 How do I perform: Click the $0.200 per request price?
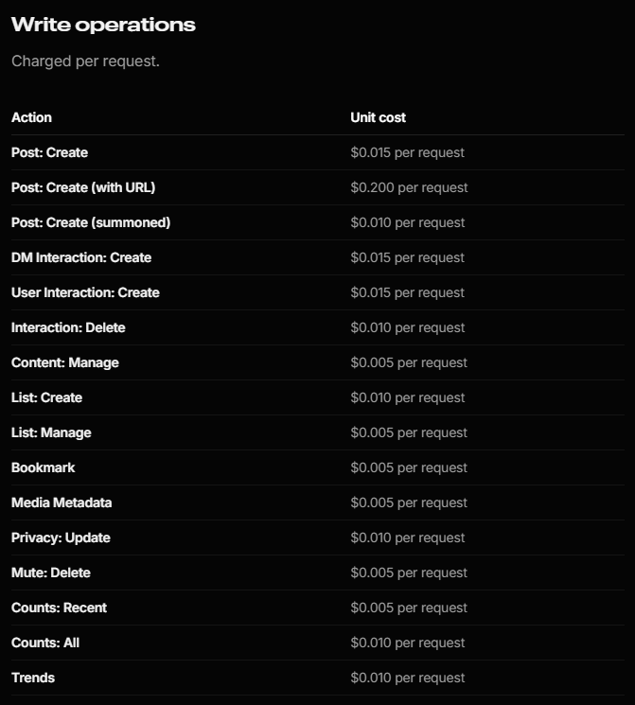[409, 187]
